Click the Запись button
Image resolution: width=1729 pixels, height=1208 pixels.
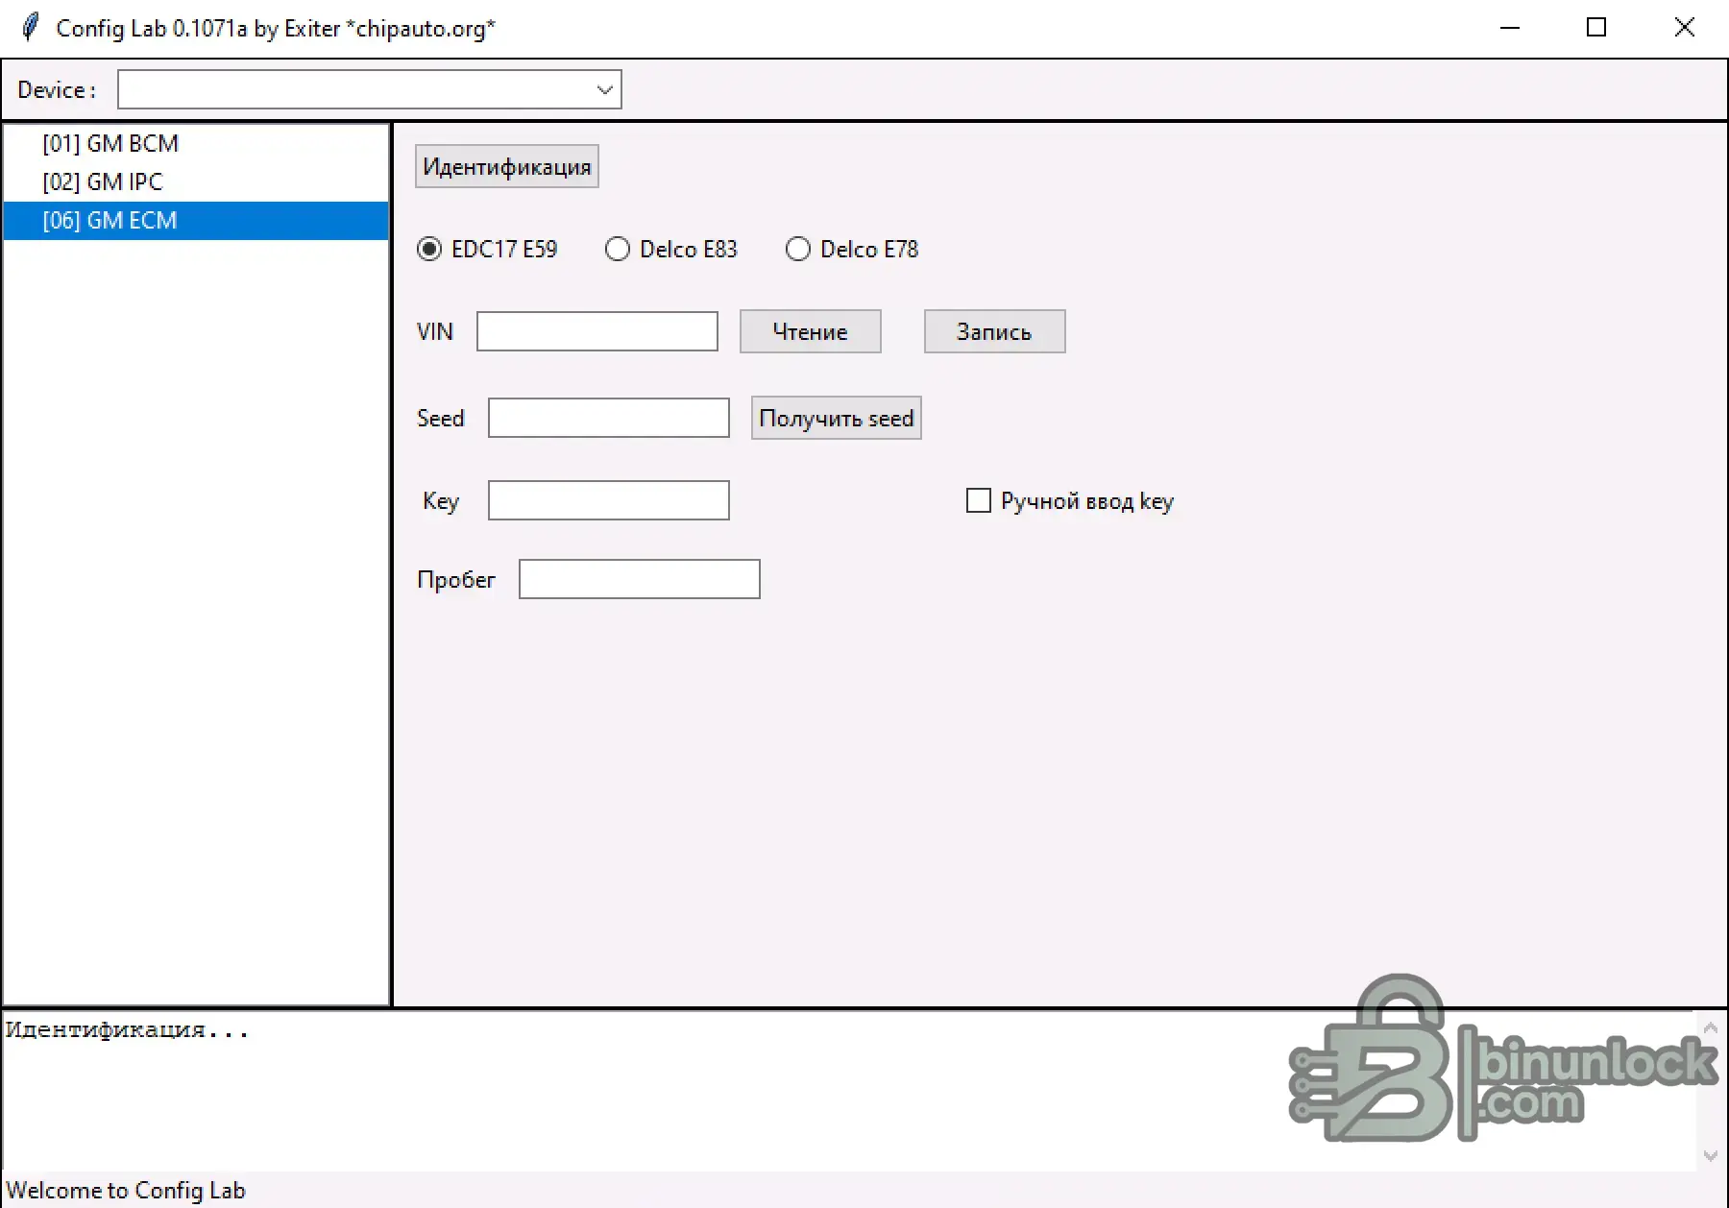tap(995, 331)
